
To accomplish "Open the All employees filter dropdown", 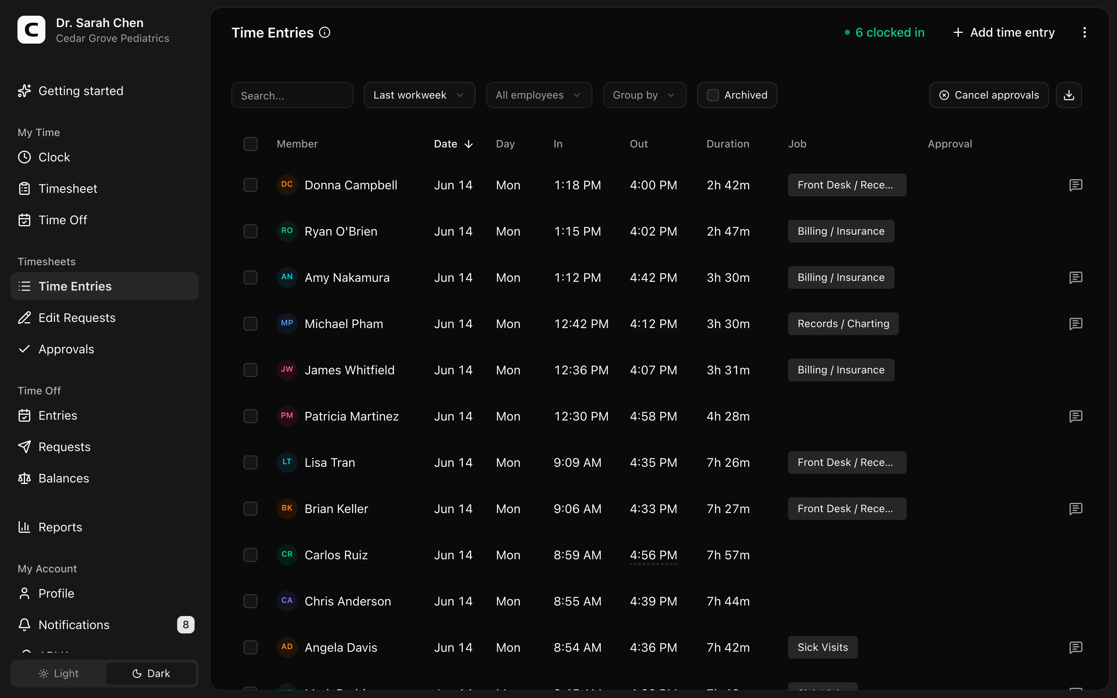I will click(x=539, y=95).
